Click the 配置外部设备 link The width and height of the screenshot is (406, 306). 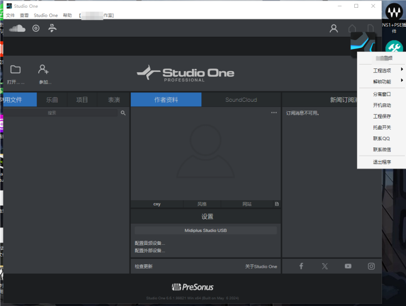tap(150, 250)
